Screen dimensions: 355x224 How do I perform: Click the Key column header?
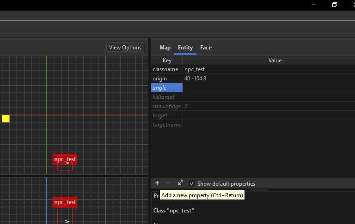[167, 61]
